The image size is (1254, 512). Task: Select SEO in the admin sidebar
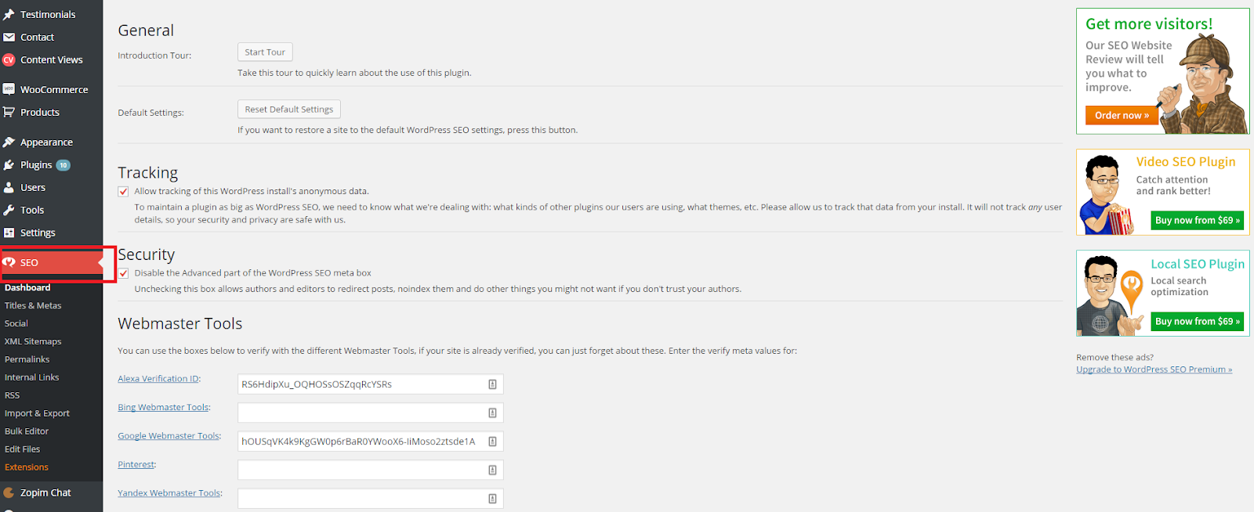point(51,263)
